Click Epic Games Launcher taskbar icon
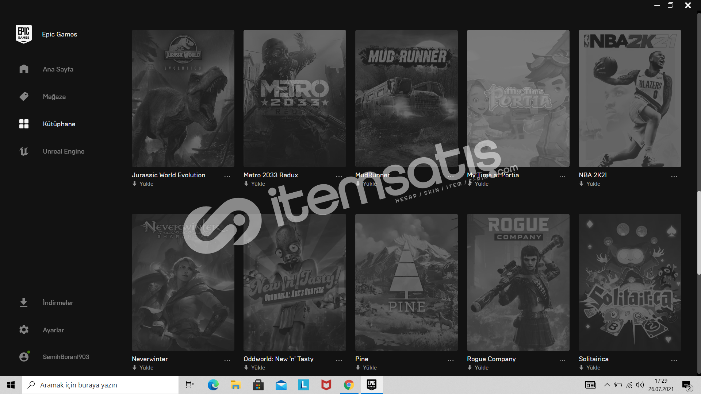This screenshot has width=701, height=394. coord(372,385)
